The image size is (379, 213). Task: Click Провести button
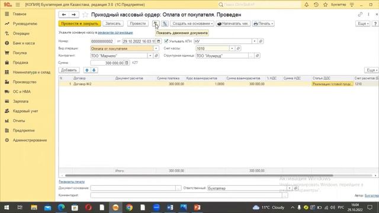[138, 24]
